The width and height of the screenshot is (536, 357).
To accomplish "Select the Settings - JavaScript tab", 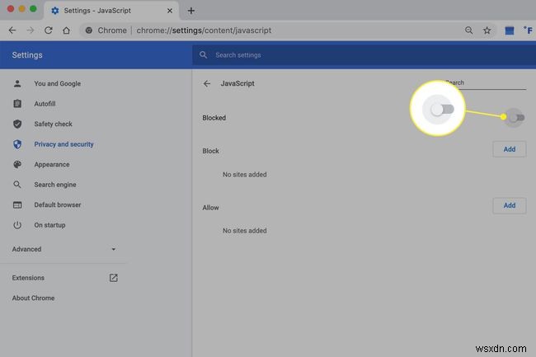I will tap(111, 11).
